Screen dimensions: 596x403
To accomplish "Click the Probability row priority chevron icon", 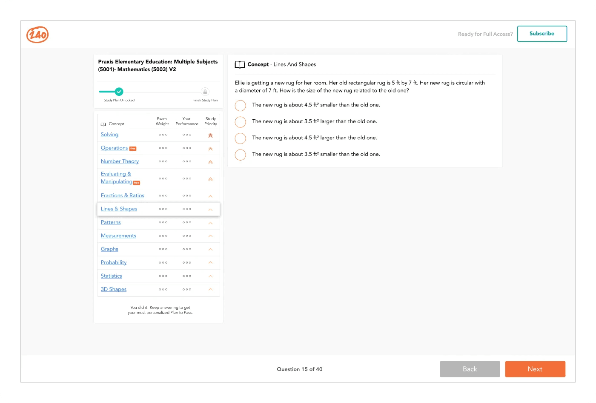I will (x=210, y=262).
